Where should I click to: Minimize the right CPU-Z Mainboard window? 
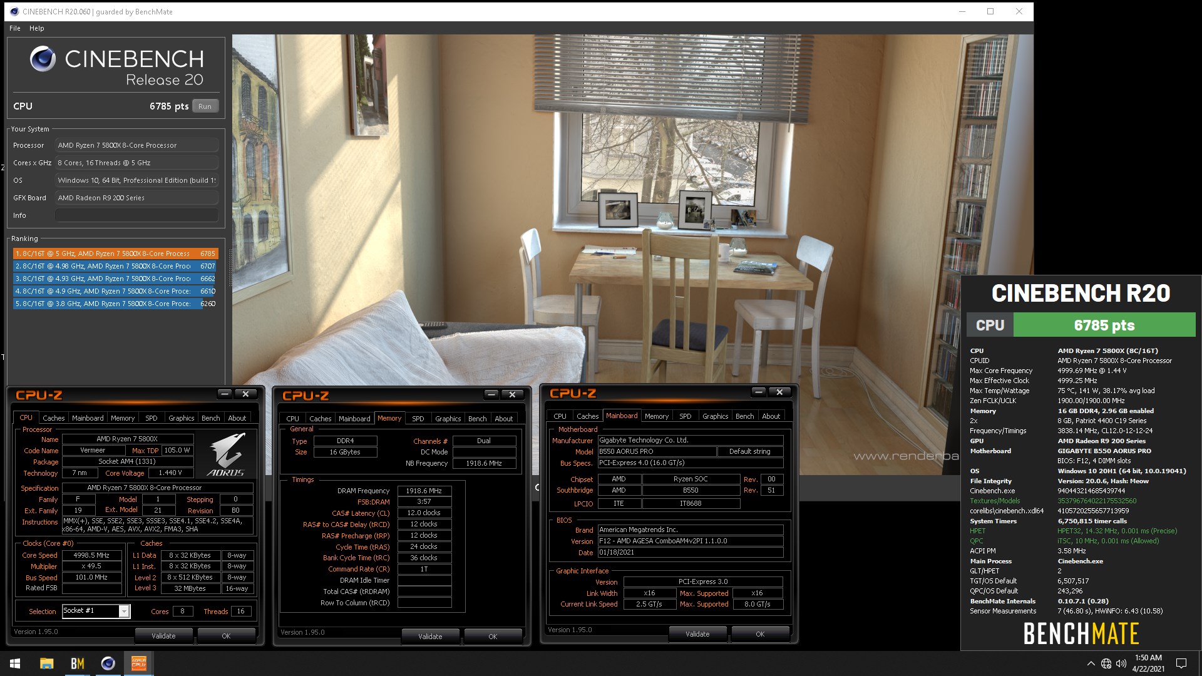(759, 392)
